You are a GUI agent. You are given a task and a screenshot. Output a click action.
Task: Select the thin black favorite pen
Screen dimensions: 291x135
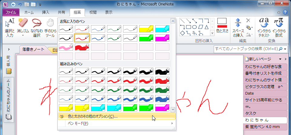(x=66, y=29)
